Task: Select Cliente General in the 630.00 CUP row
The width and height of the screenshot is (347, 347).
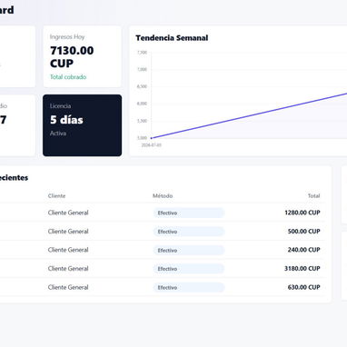Action: 68,287
